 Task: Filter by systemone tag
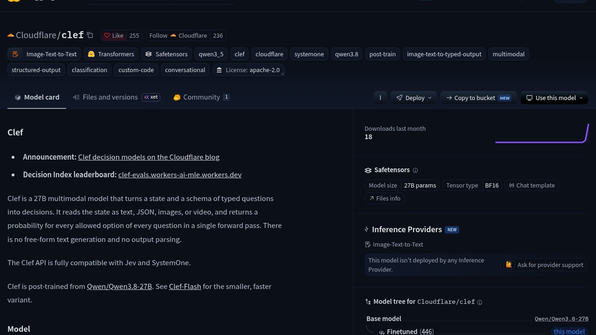(309, 54)
